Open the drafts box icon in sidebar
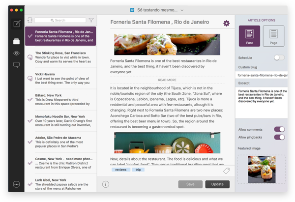The height and width of the screenshot is (202, 295). click(x=16, y=41)
